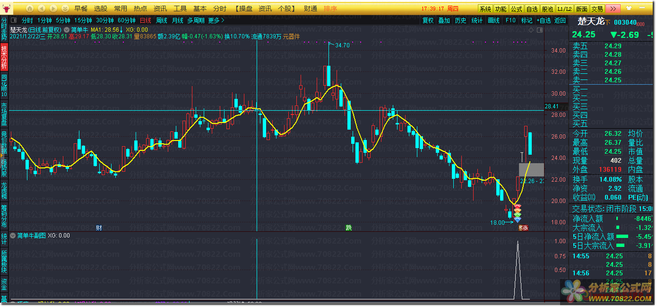Open the 常用 menu
657x307 pixels.
pos(121,9)
